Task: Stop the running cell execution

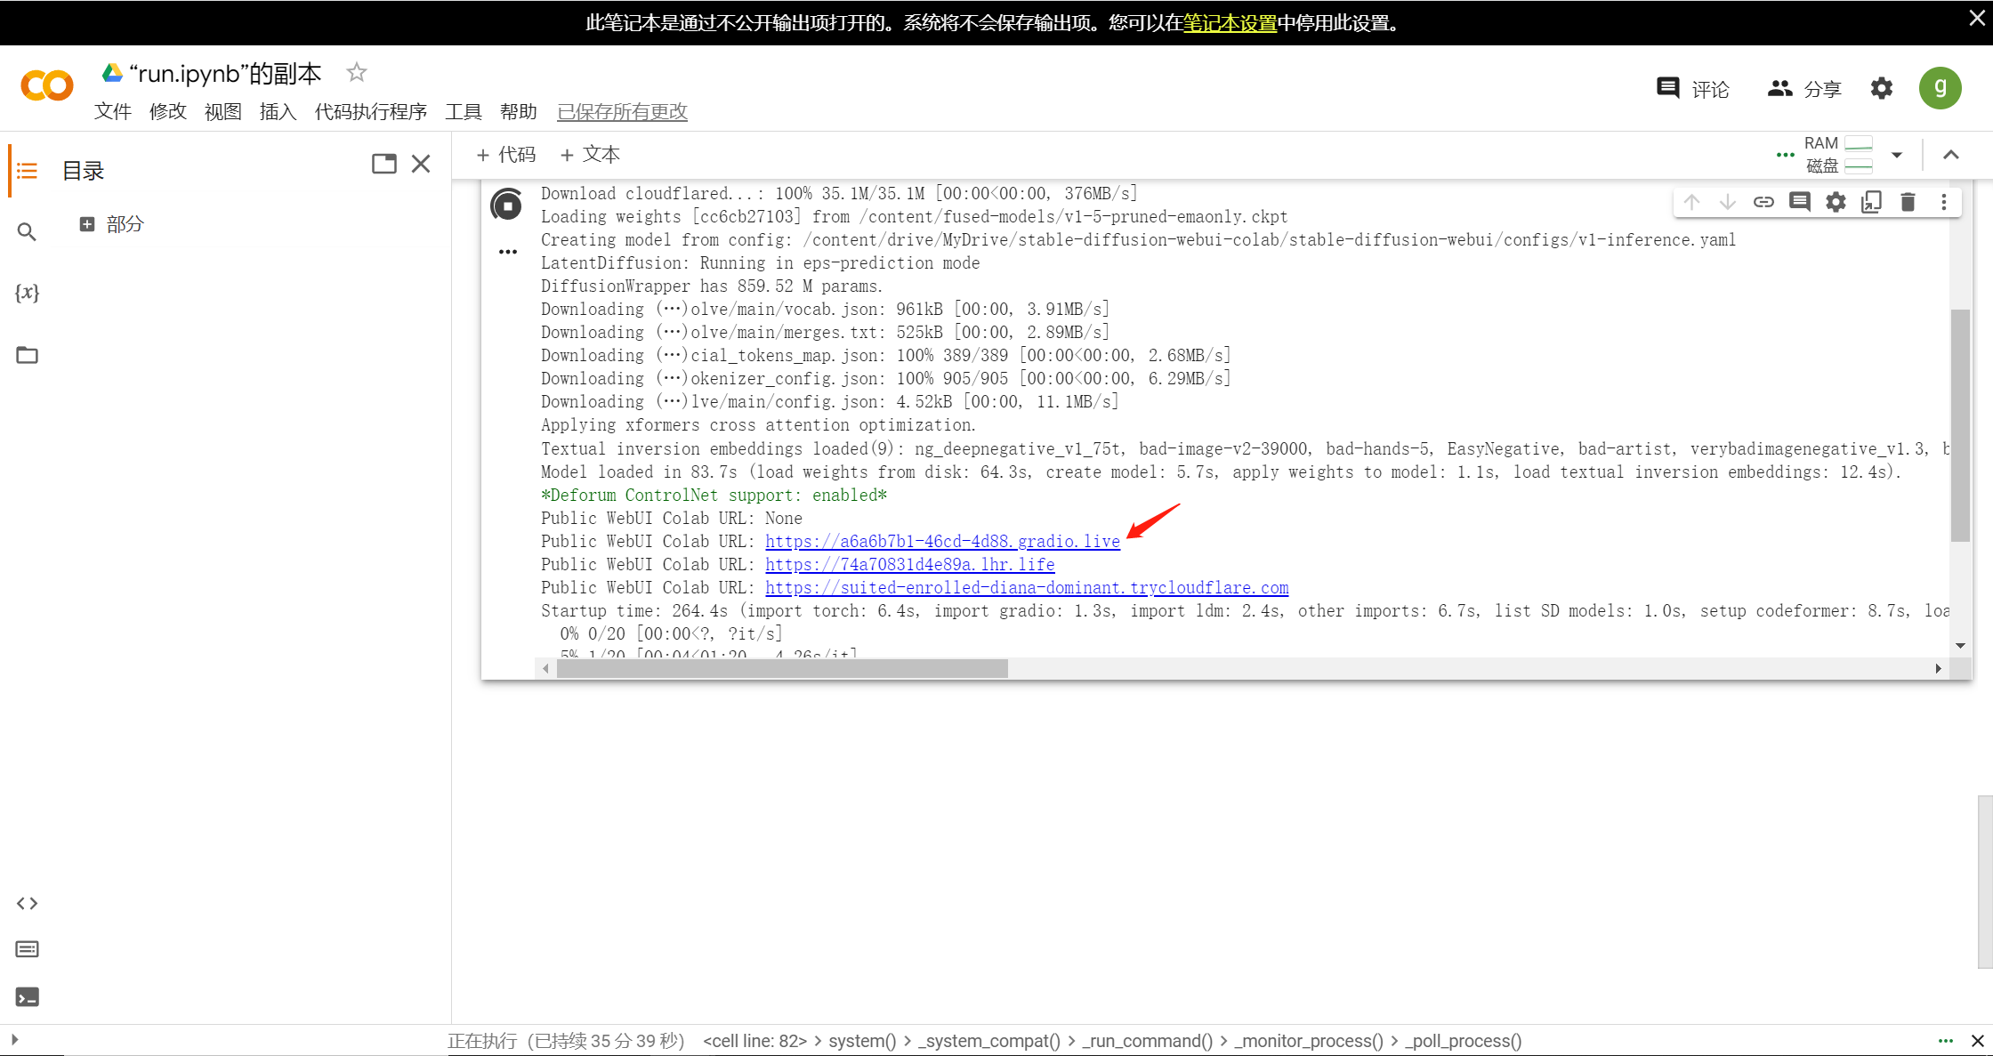Action: (x=507, y=206)
